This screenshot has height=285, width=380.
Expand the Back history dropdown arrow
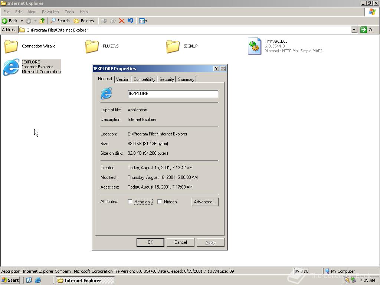click(22, 21)
